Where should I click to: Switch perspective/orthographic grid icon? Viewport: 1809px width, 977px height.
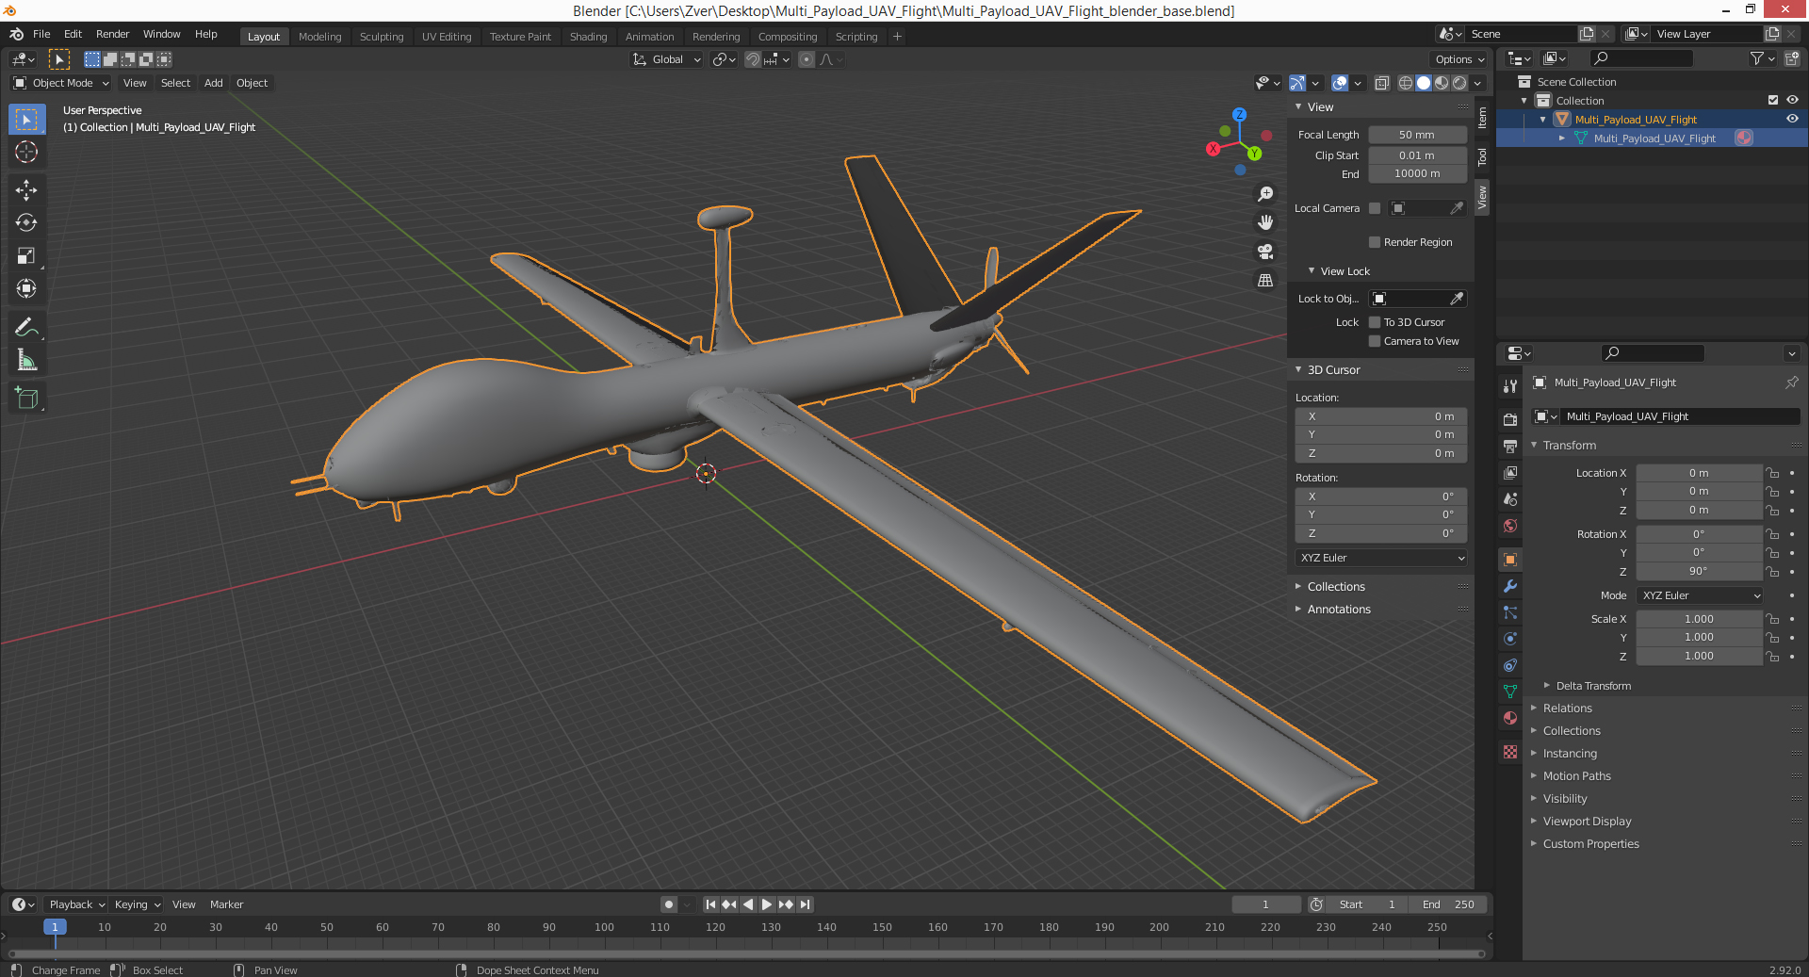click(1265, 281)
